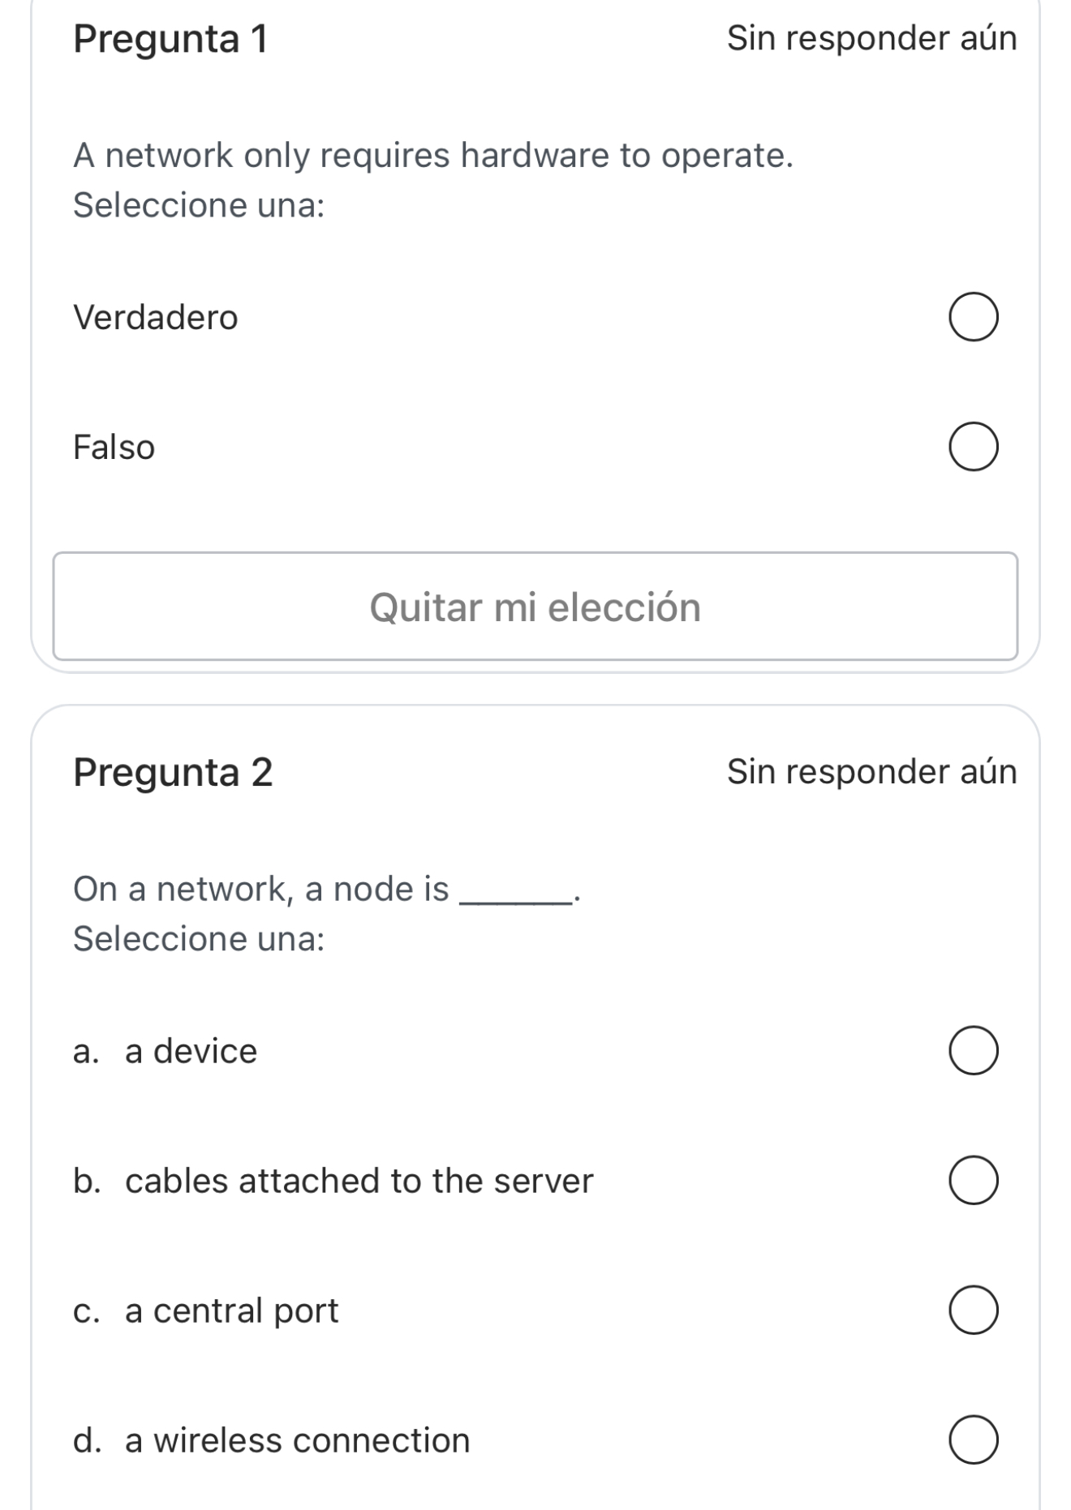The width and height of the screenshot is (1071, 1510).
Task: Click the Verdadero answer label
Action: coord(155,318)
